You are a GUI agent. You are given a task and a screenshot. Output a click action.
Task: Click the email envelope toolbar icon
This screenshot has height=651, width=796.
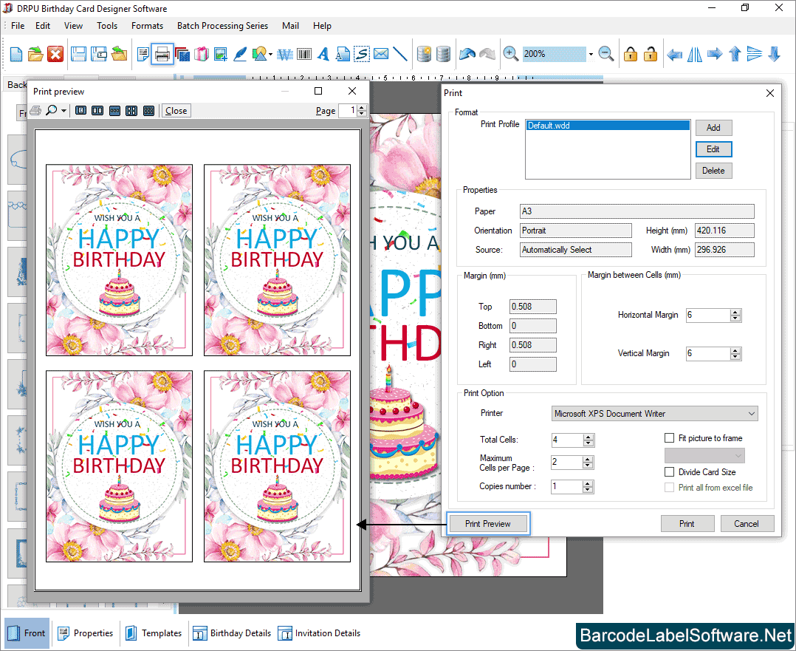[380, 54]
